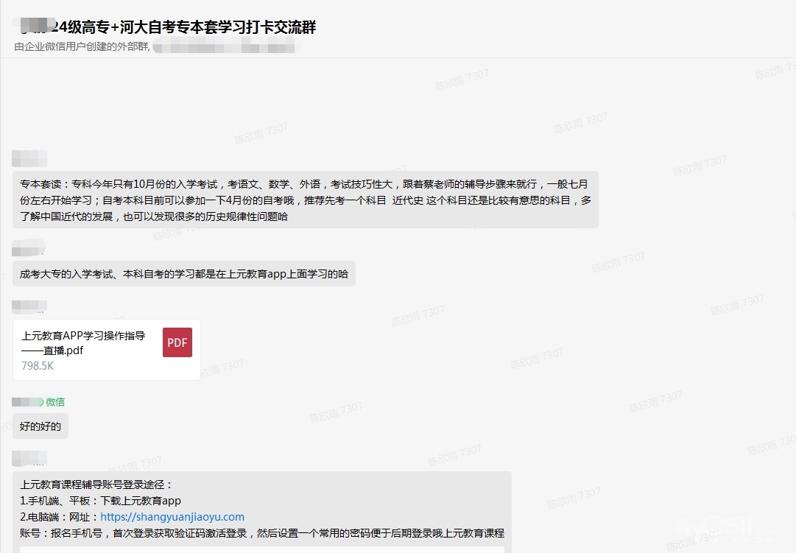Click the sender name above the PDF attachment
This screenshot has width=796, height=553.
(29, 306)
